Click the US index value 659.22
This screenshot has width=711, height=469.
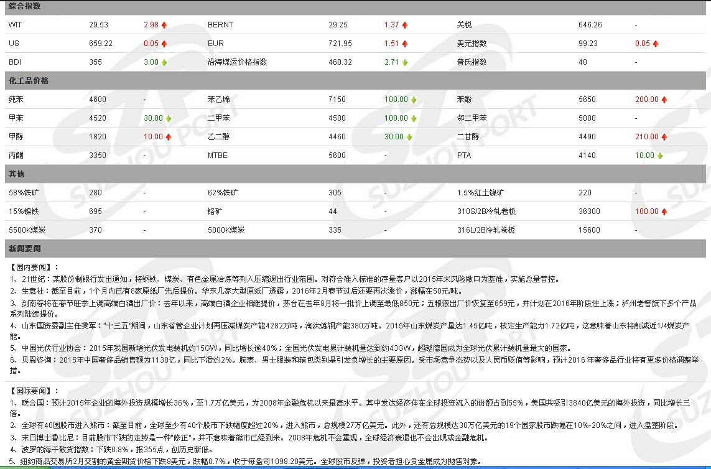(x=101, y=44)
